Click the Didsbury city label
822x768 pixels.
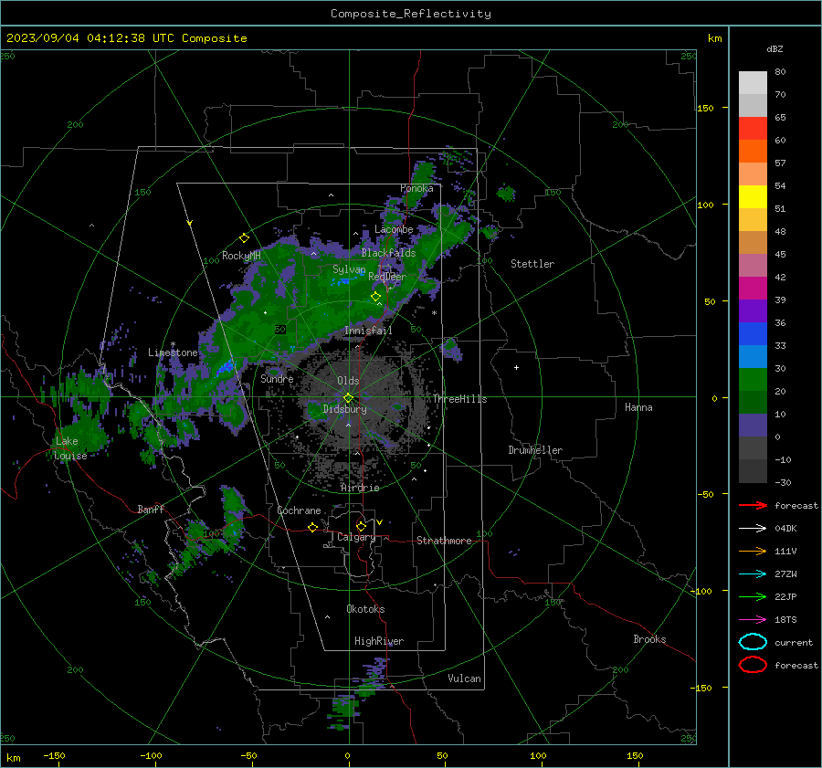click(344, 409)
